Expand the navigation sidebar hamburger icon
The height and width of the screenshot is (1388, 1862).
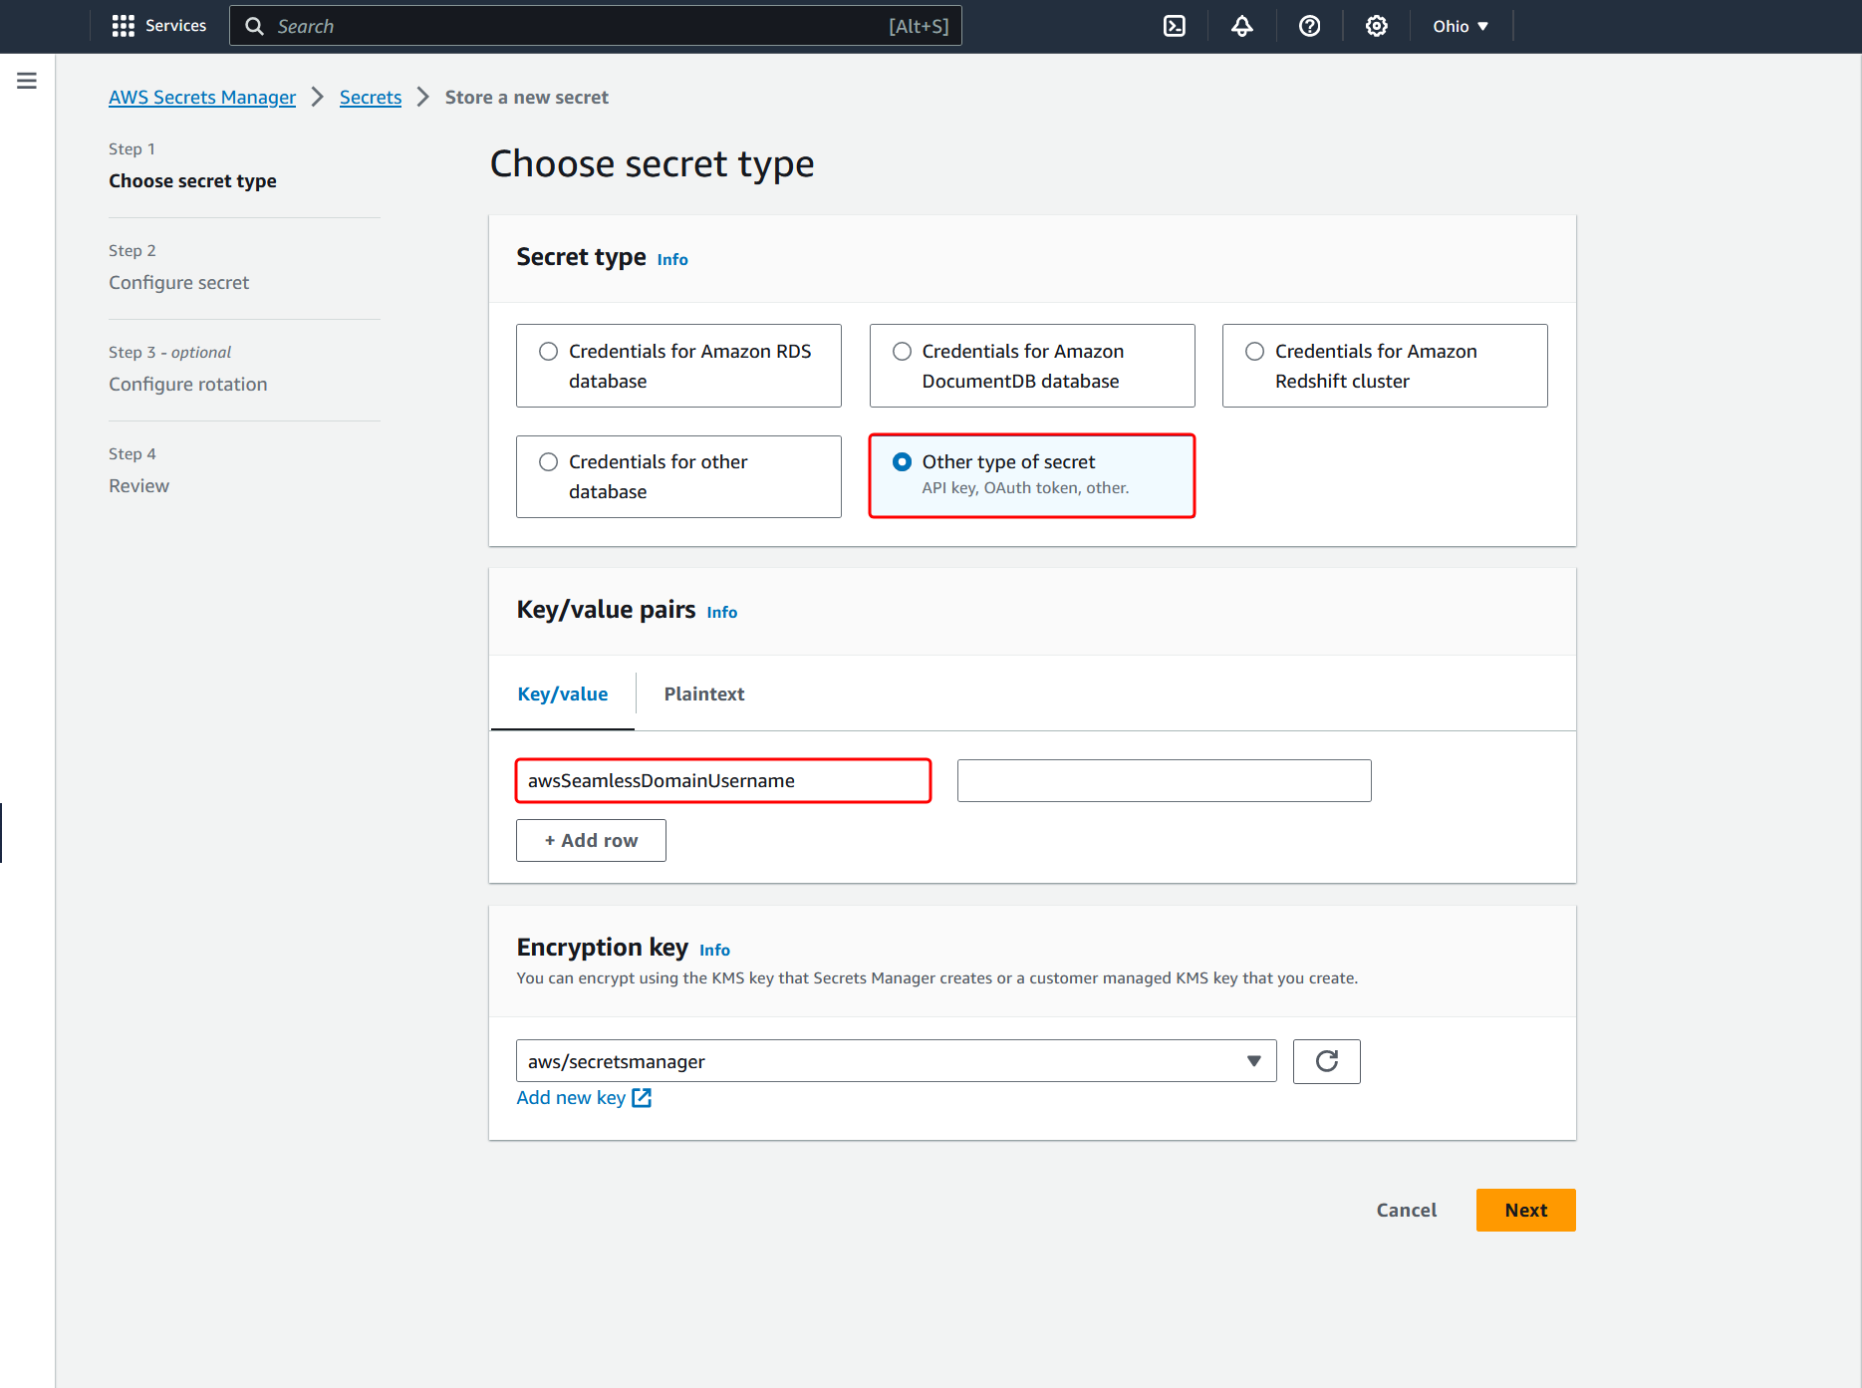(x=27, y=80)
